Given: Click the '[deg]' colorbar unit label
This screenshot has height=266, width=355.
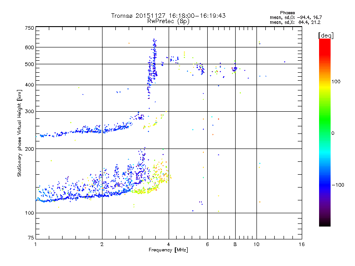Looking at the screenshot, I should (x=326, y=36).
